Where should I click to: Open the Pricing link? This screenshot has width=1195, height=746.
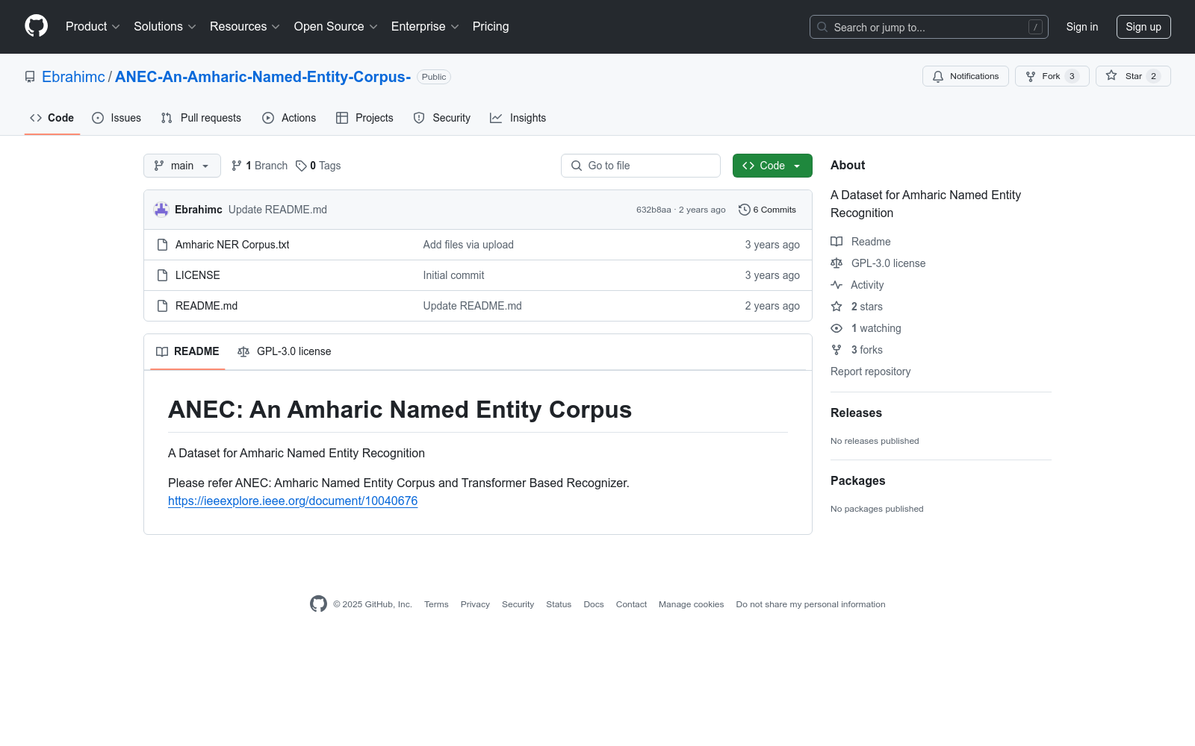click(491, 27)
